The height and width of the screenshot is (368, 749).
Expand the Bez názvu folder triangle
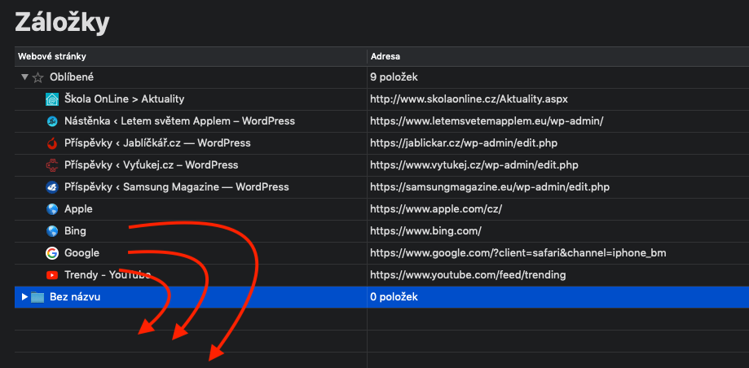point(24,297)
